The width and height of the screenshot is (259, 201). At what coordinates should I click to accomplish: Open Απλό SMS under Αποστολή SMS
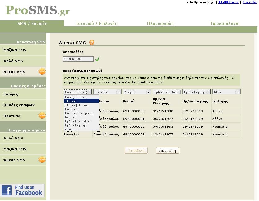click(23, 61)
